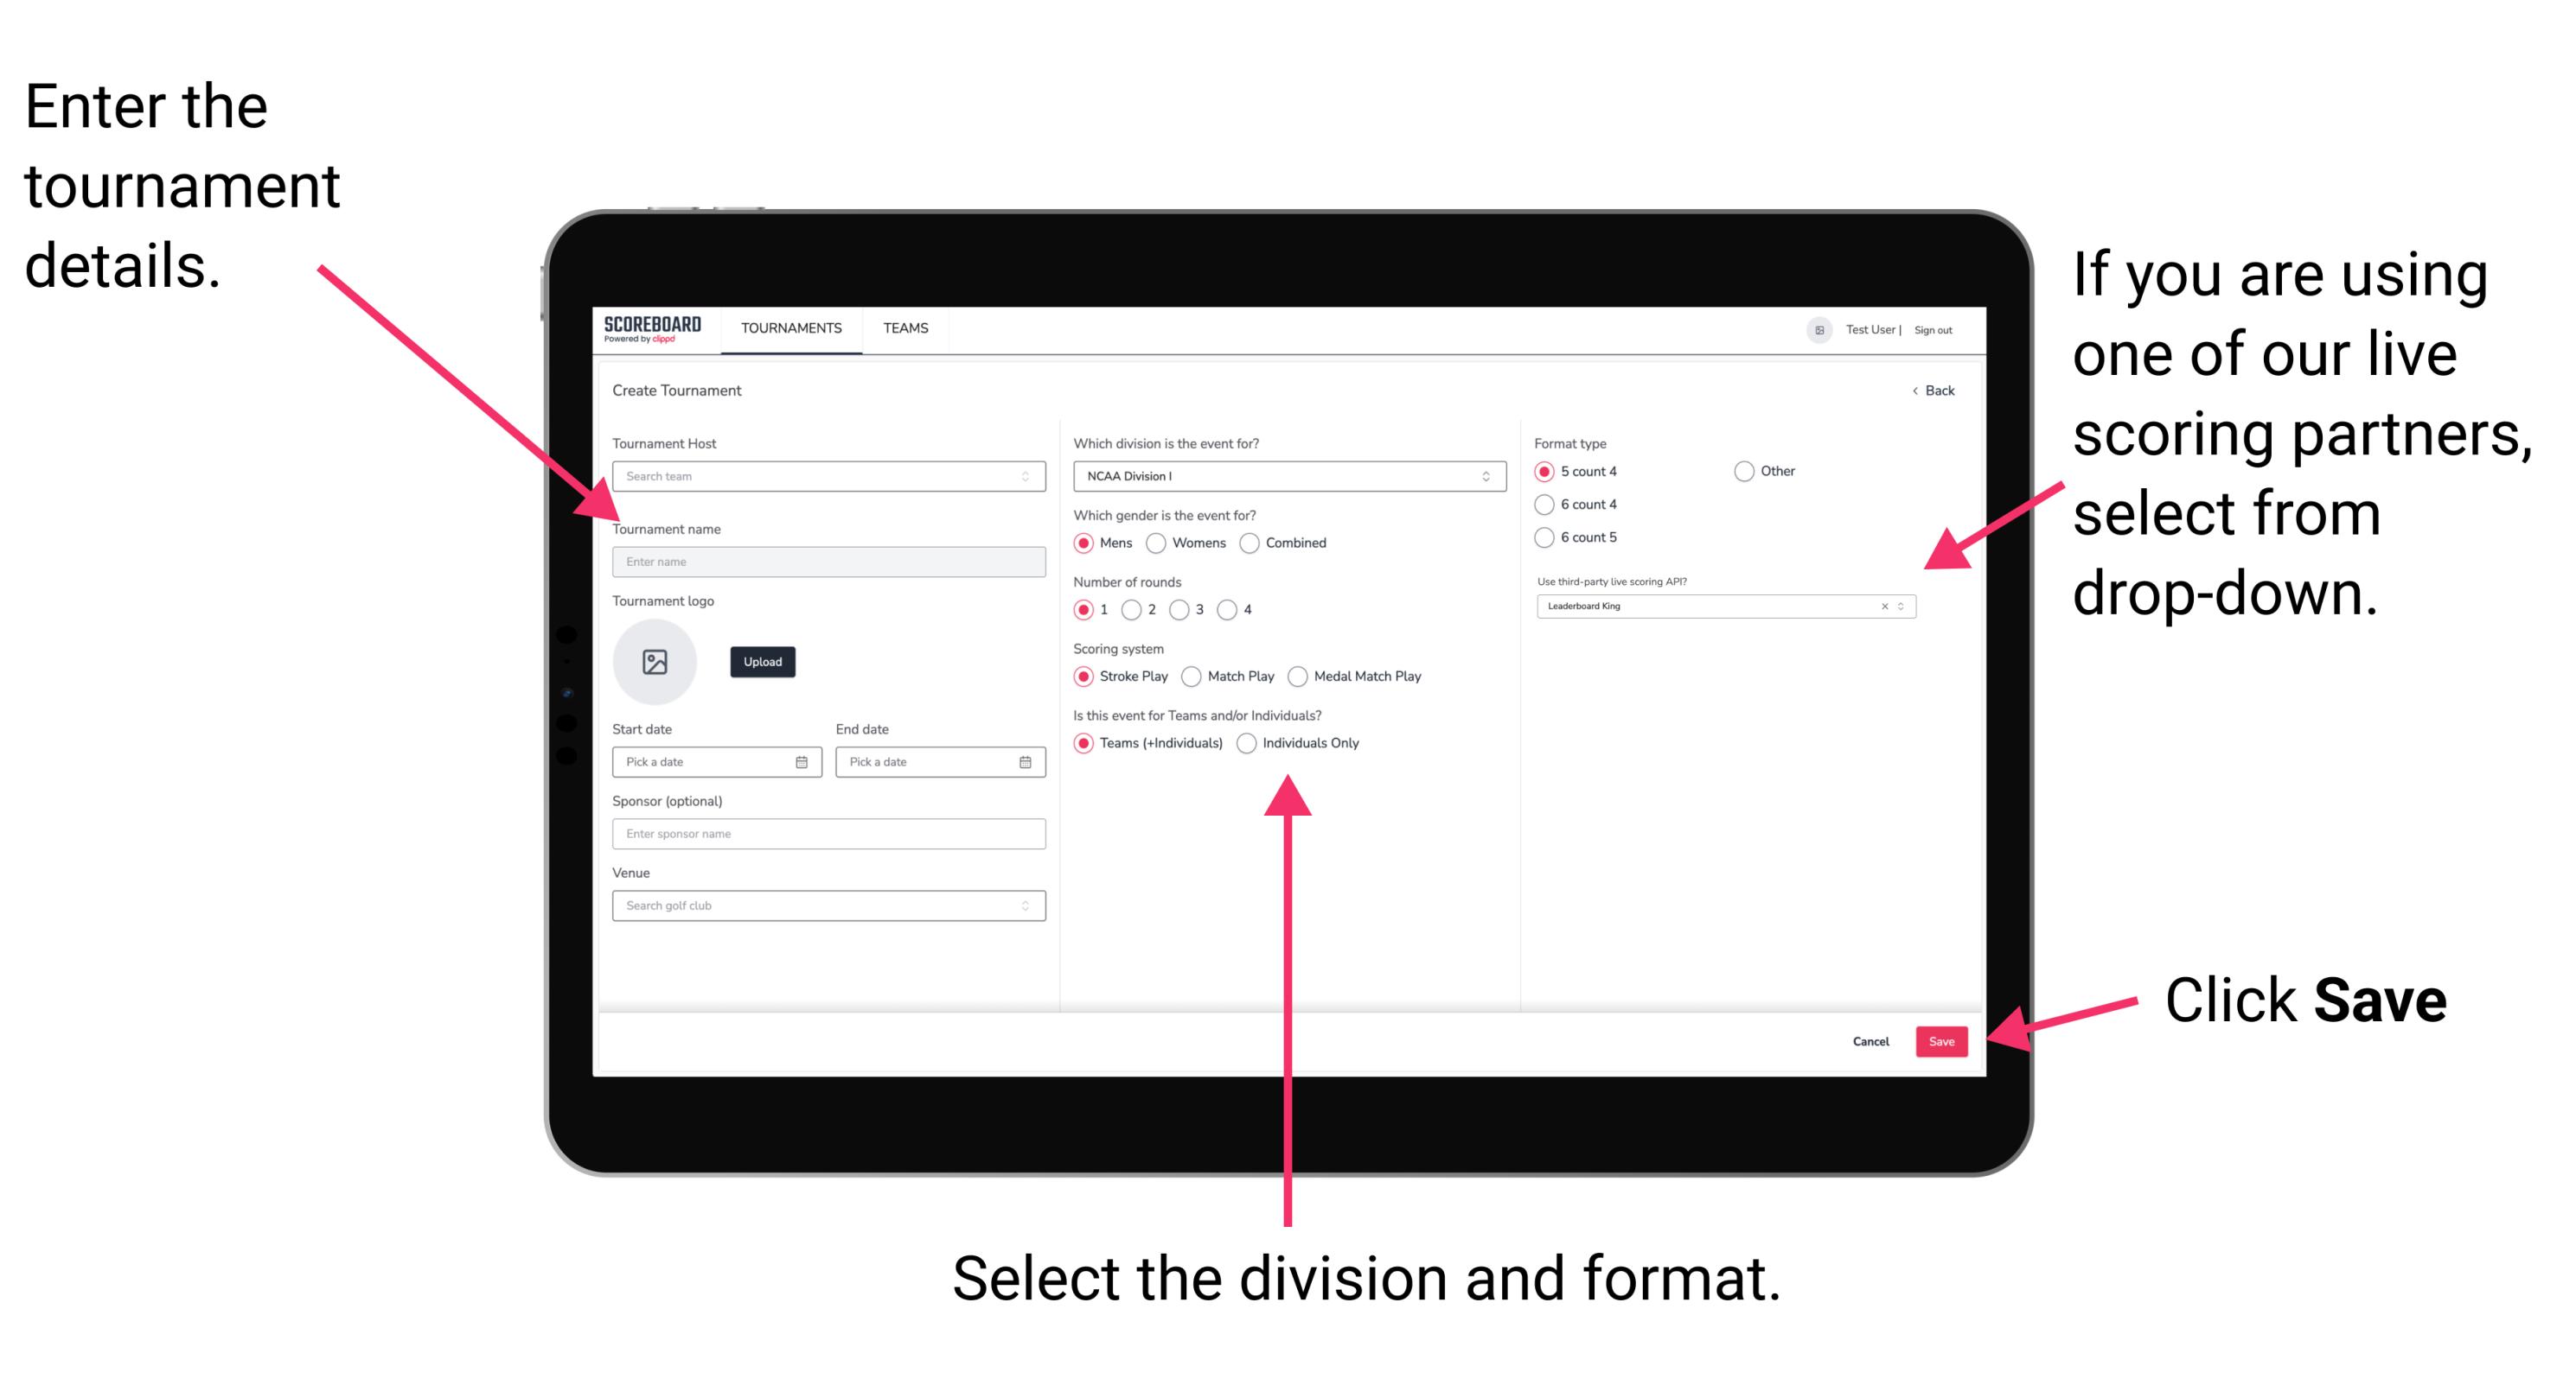Click the Sponsor optional input field
The width and height of the screenshot is (2576, 1385).
pyautogui.click(x=825, y=834)
